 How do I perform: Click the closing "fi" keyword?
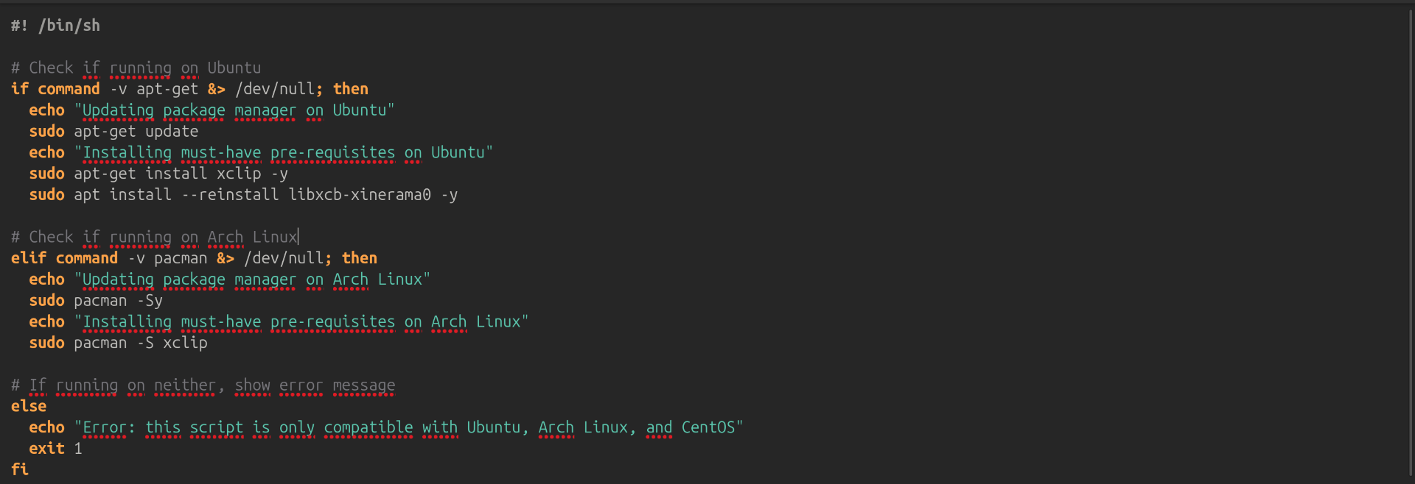tap(20, 469)
